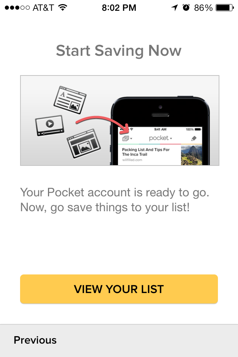Tap the battery icon in status bar
Image resolution: width=238 pixels, height=357 pixels.
225,8
